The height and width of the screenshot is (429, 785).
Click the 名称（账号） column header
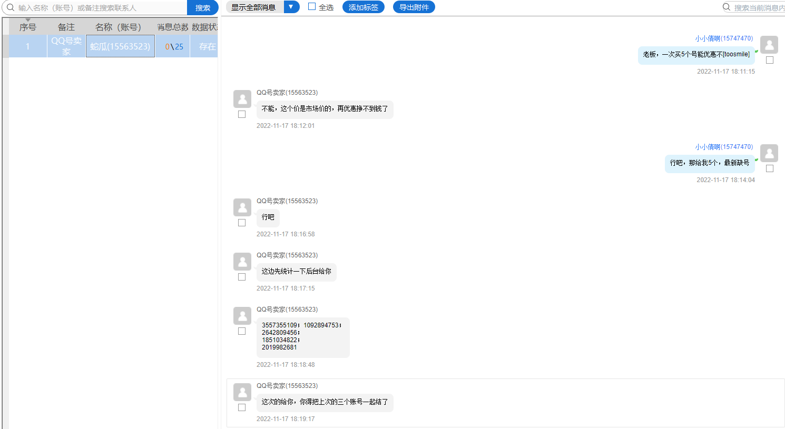pyautogui.click(x=119, y=27)
